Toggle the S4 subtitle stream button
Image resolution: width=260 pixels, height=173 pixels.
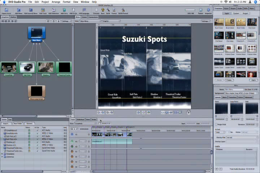pyautogui.click(x=72, y=167)
